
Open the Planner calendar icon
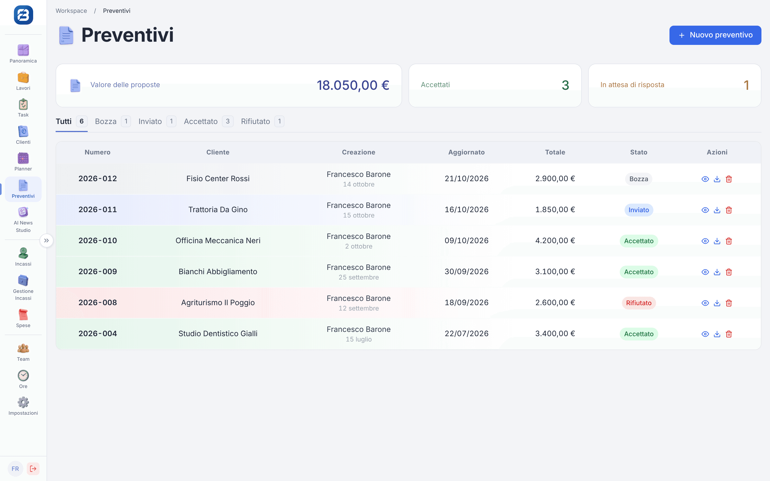[23, 158]
